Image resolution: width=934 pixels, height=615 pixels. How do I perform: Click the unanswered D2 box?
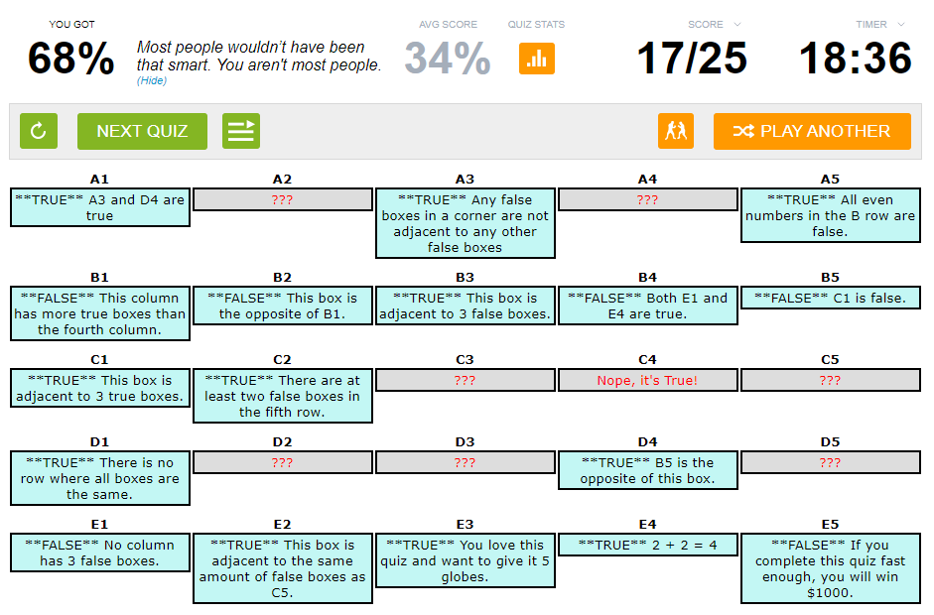tap(282, 462)
